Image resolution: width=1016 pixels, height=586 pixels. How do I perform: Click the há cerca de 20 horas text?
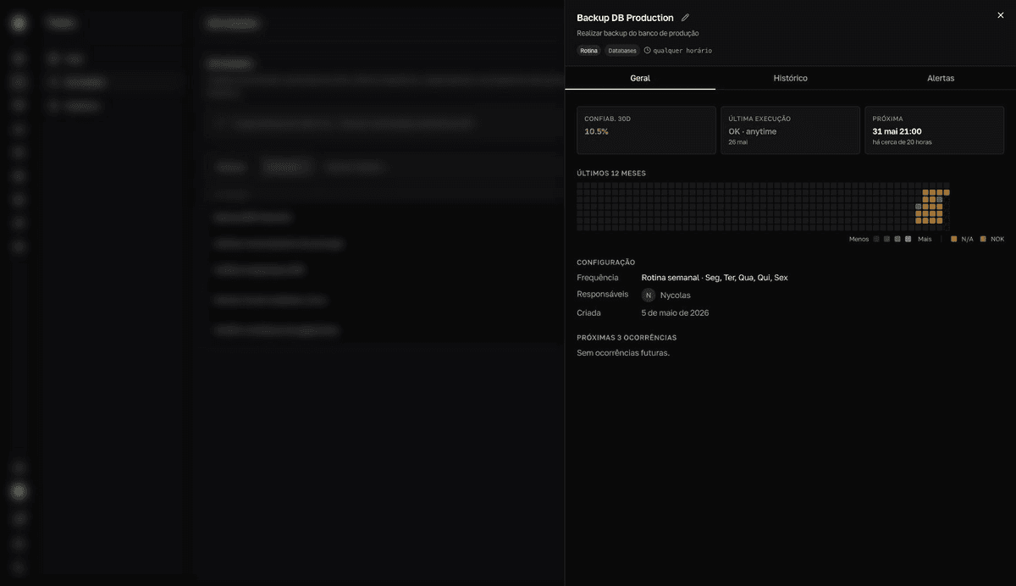click(903, 142)
